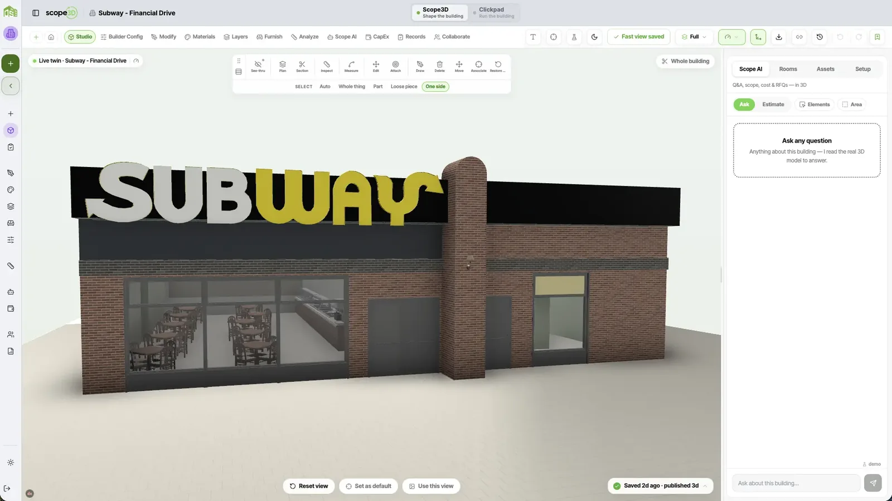Switch to Scope3D mode
Screen dimensions: 892x501
pyautogui.click(x=440, y=12)
